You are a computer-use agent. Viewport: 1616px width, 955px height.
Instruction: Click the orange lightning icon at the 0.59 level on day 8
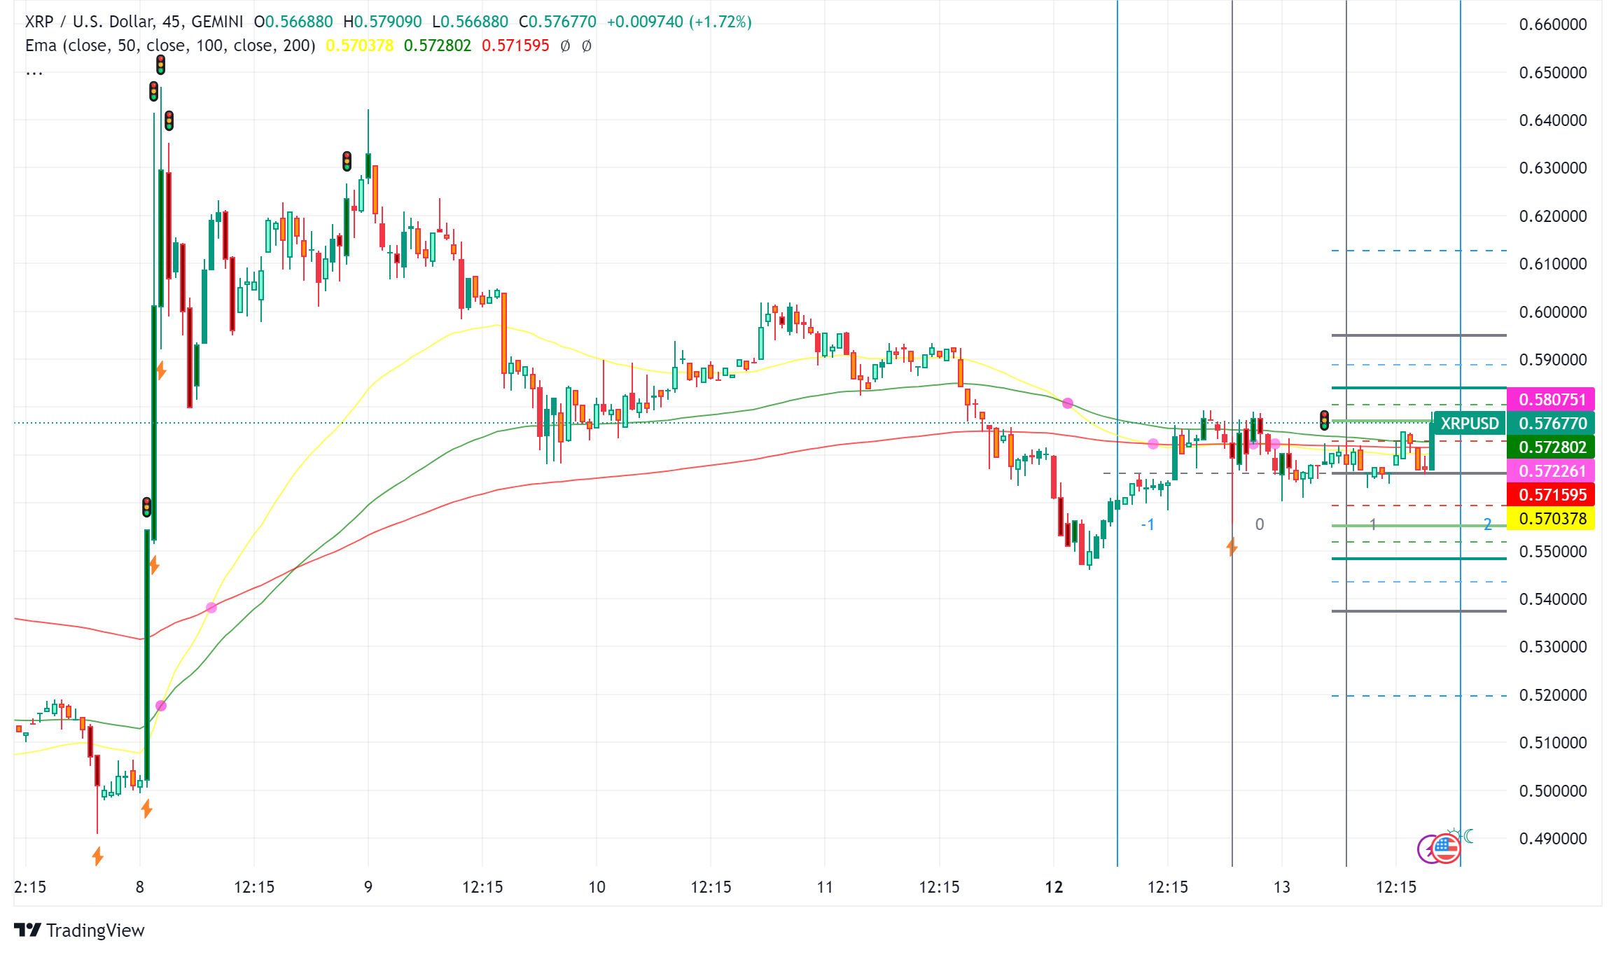(161, 370)
